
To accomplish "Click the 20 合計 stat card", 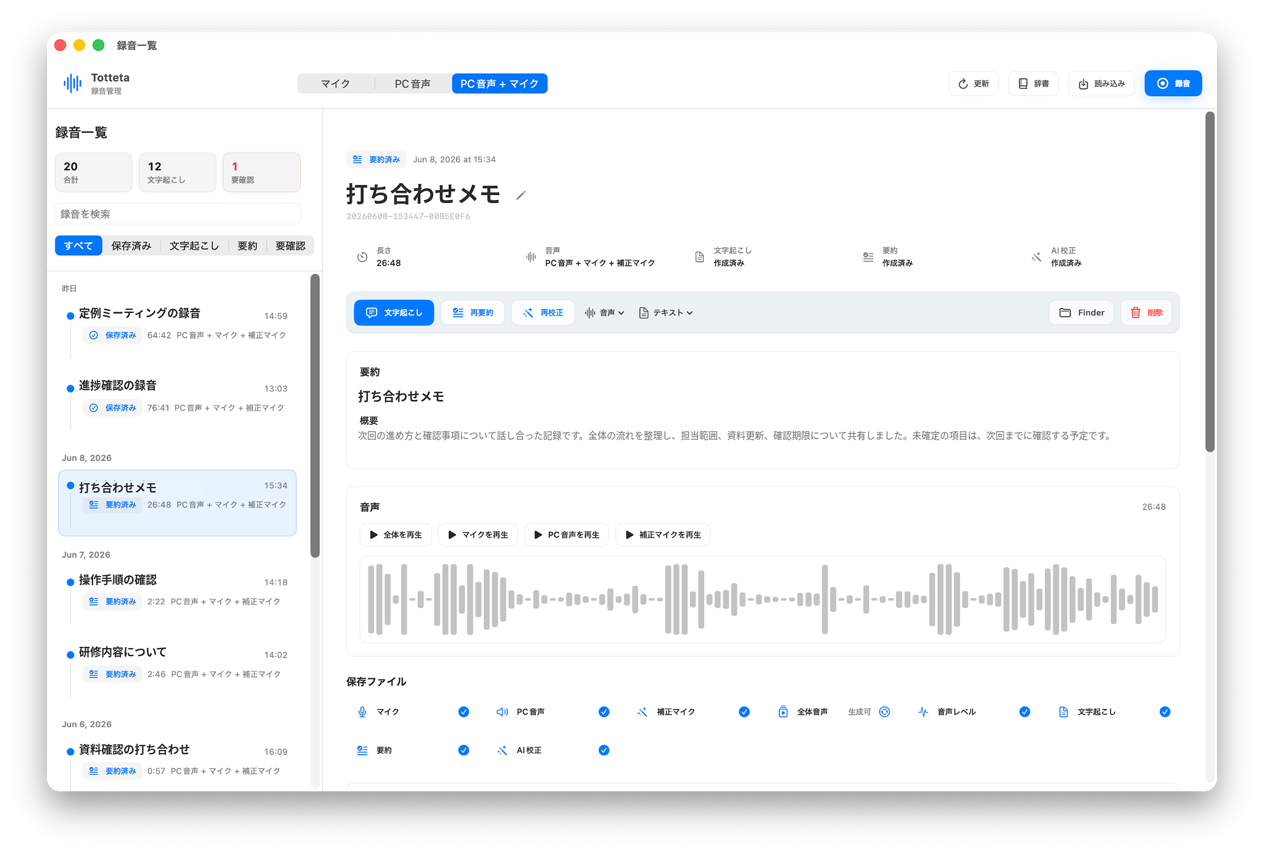I will [x=94, y=173].
